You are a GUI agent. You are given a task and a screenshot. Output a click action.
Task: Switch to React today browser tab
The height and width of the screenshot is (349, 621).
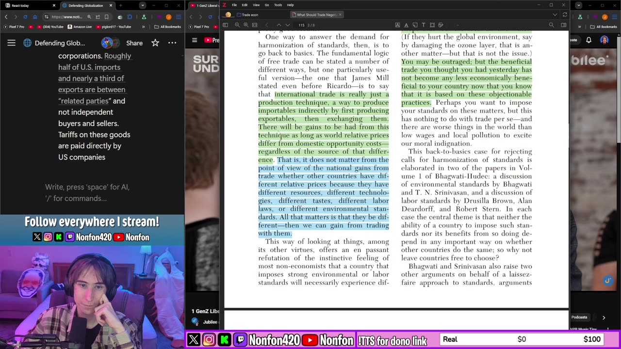click(29, 5)
